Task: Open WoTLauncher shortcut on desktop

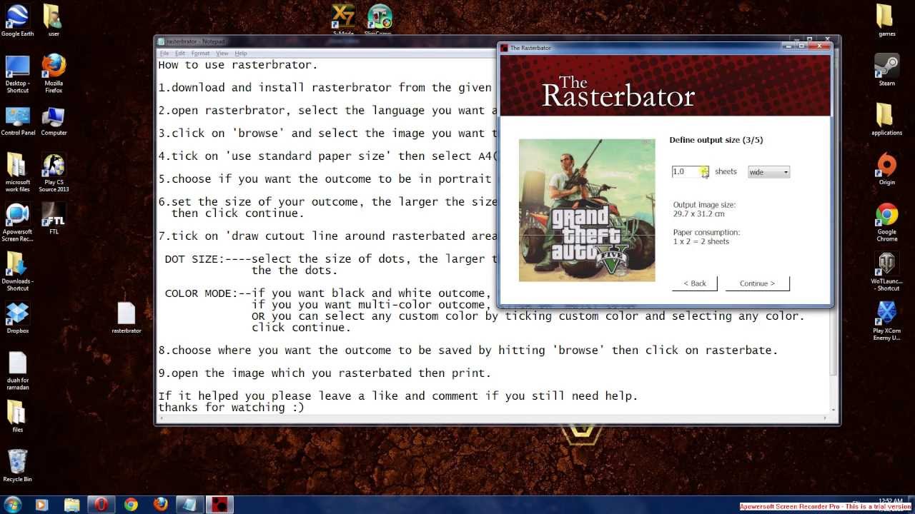Action: pos(886,271)
